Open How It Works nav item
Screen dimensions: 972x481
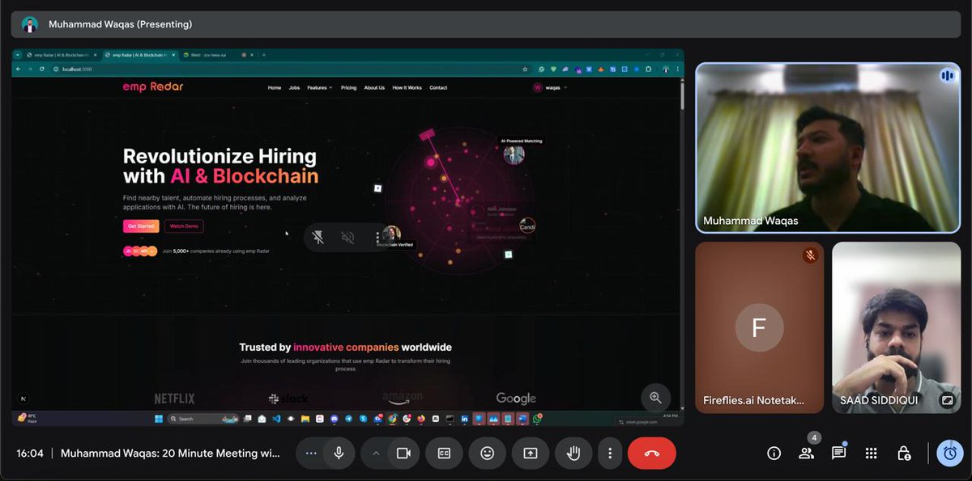click(x=407, y=87)
